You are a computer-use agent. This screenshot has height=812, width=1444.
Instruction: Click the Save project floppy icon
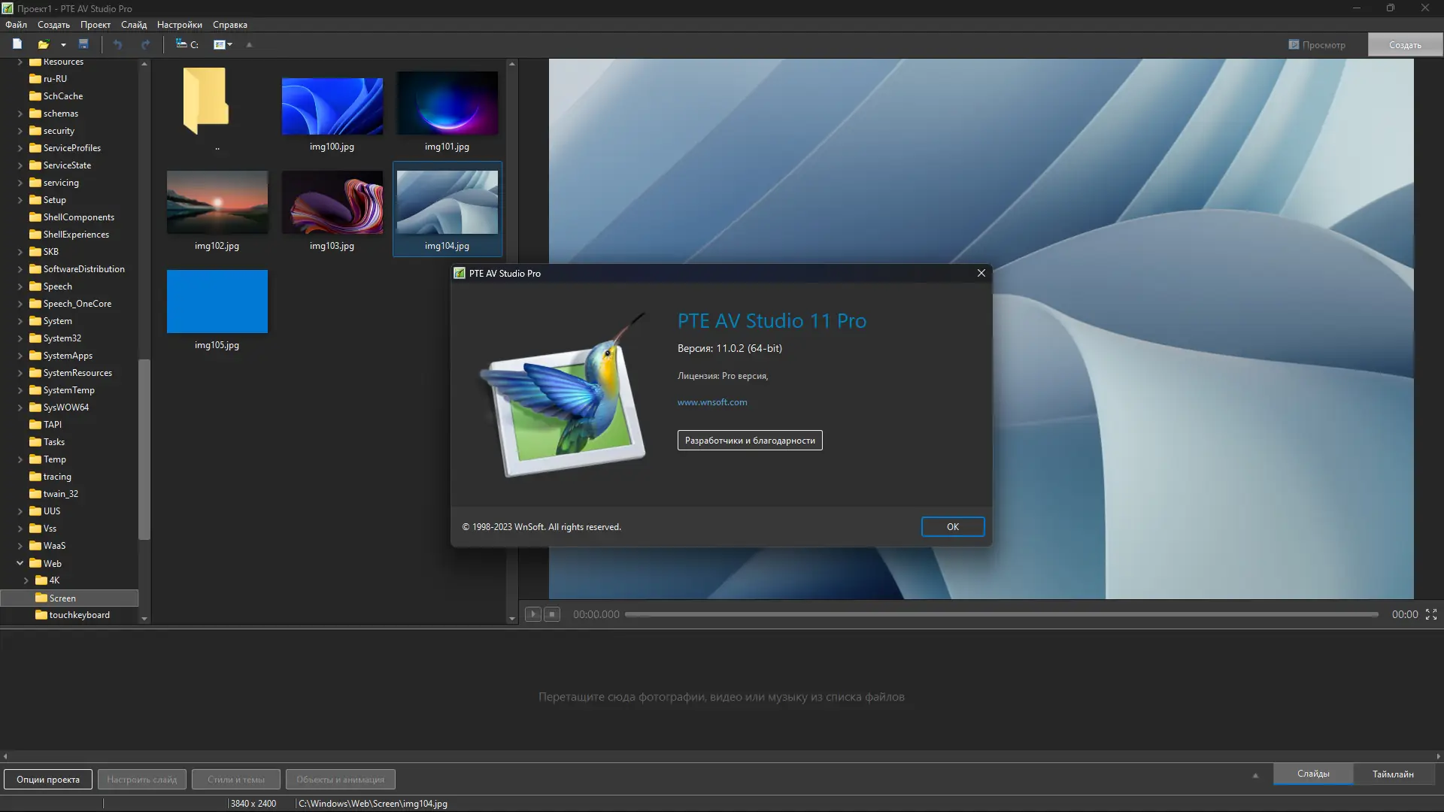83,44
